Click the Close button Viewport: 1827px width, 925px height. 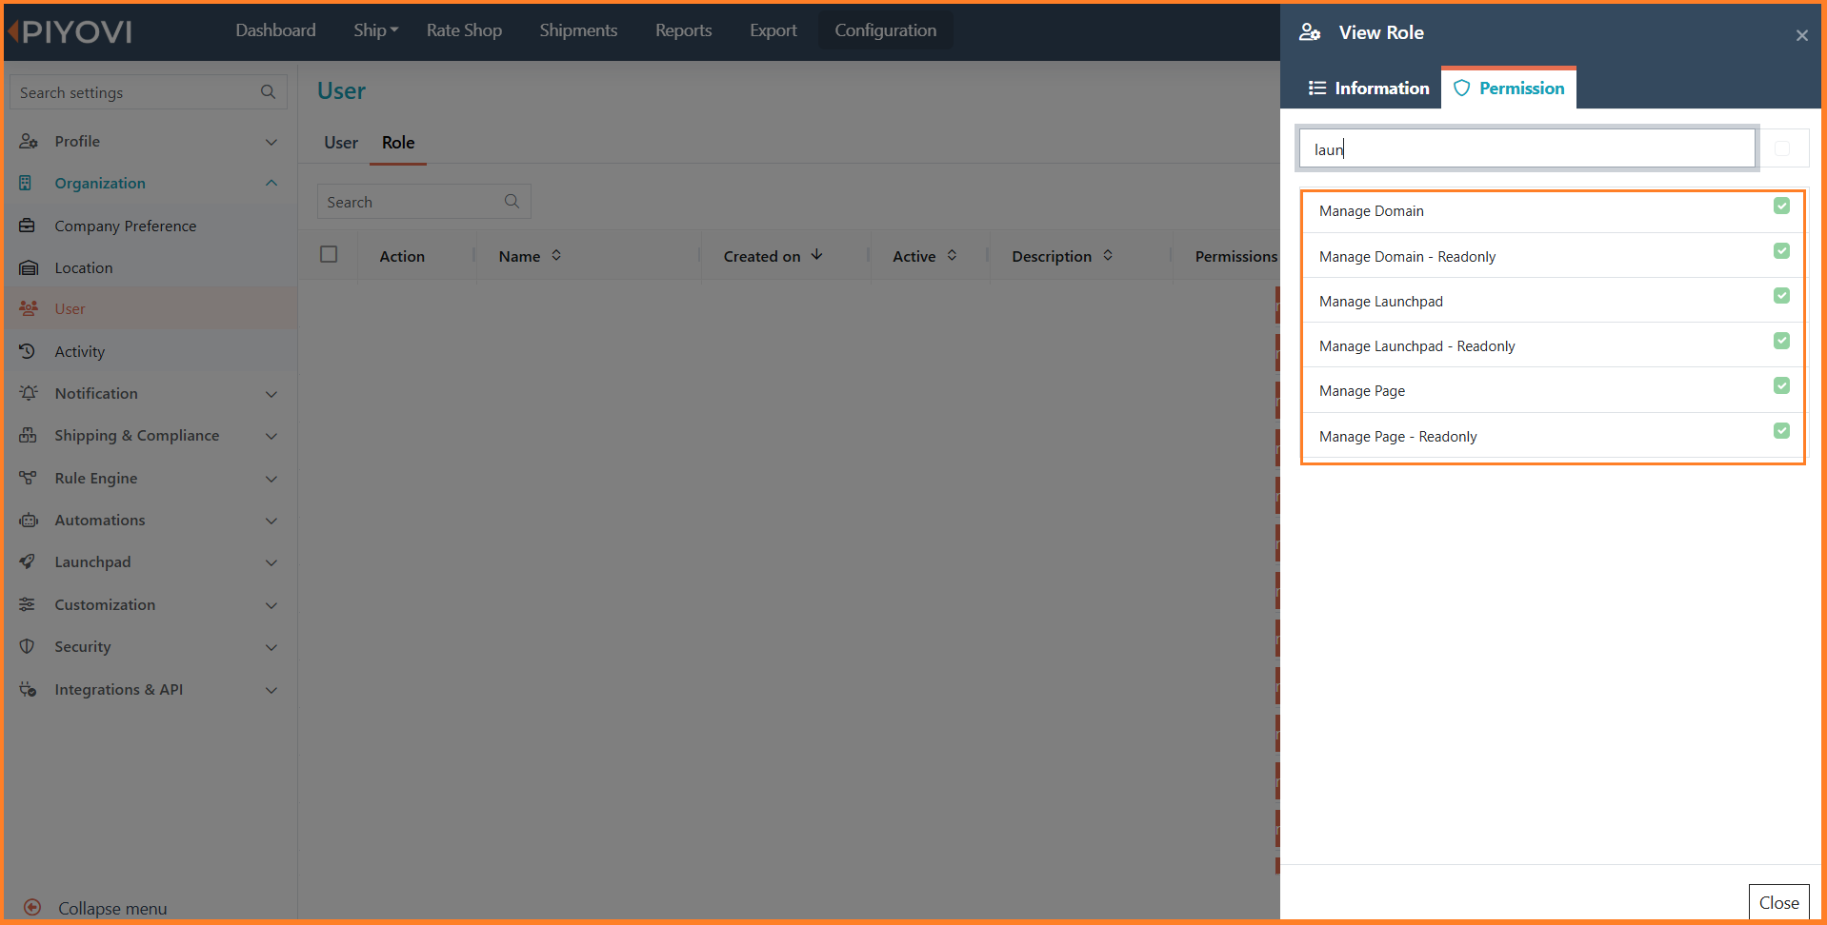tap(1778, 902)
